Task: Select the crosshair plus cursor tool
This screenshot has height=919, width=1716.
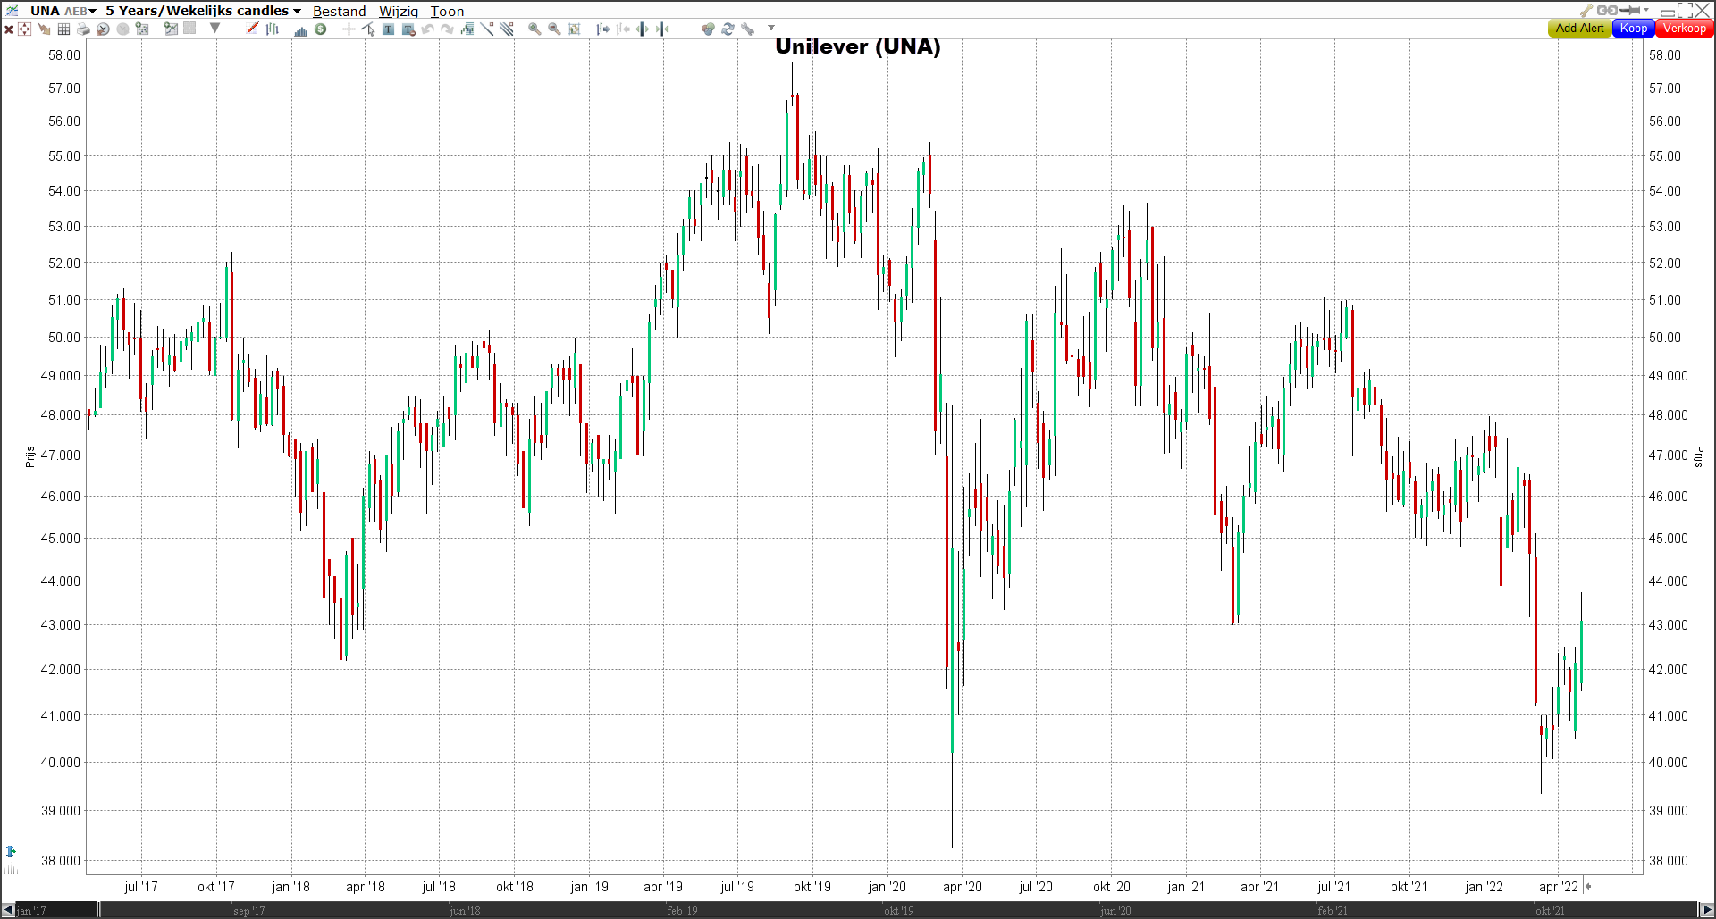Action: (349, 29)
